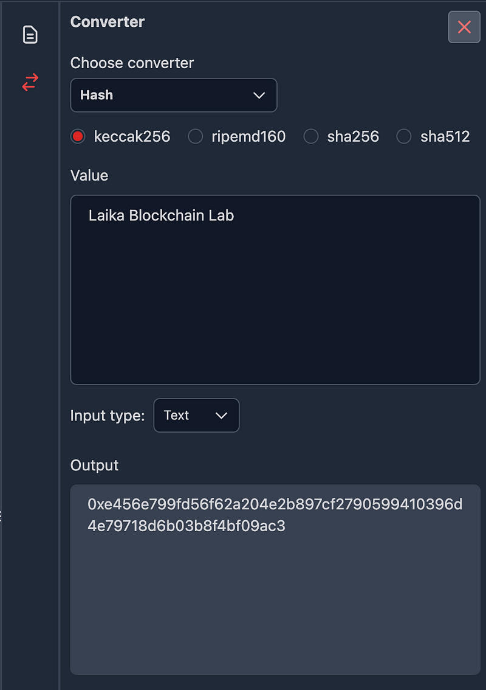This screenshot has height=690, width=486.
Task: Click the "Laika Blockchain Lab" input text
Action: pos(161,215)
